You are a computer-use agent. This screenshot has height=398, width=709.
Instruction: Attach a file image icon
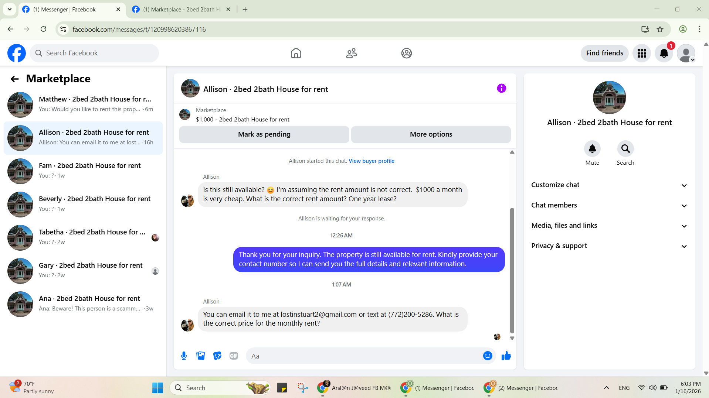[x=200, y=356]
